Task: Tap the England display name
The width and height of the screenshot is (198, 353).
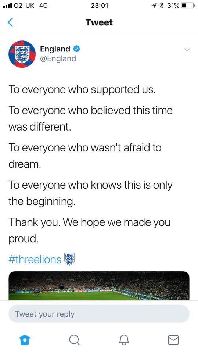Action: (55, 49)
